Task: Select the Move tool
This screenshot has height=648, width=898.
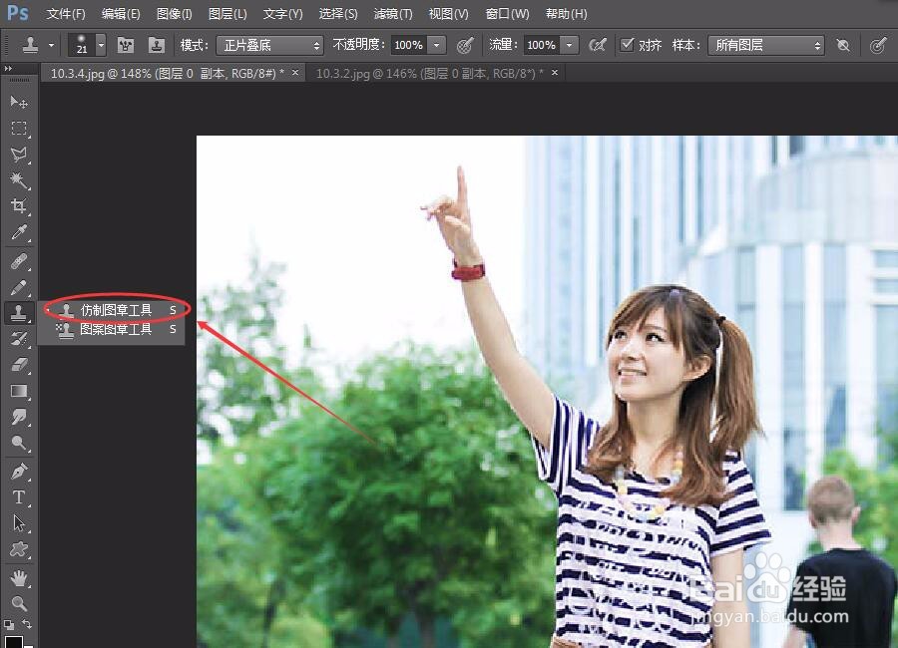Action: coord(18,103)
